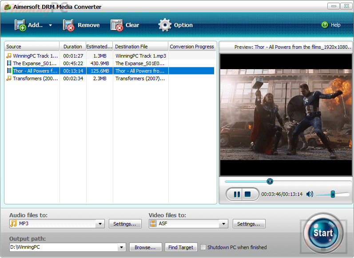Image resolution: width=354 pixels, height=258 pixels.
Task: Click the Remove file icon
Action: [69, 25]
